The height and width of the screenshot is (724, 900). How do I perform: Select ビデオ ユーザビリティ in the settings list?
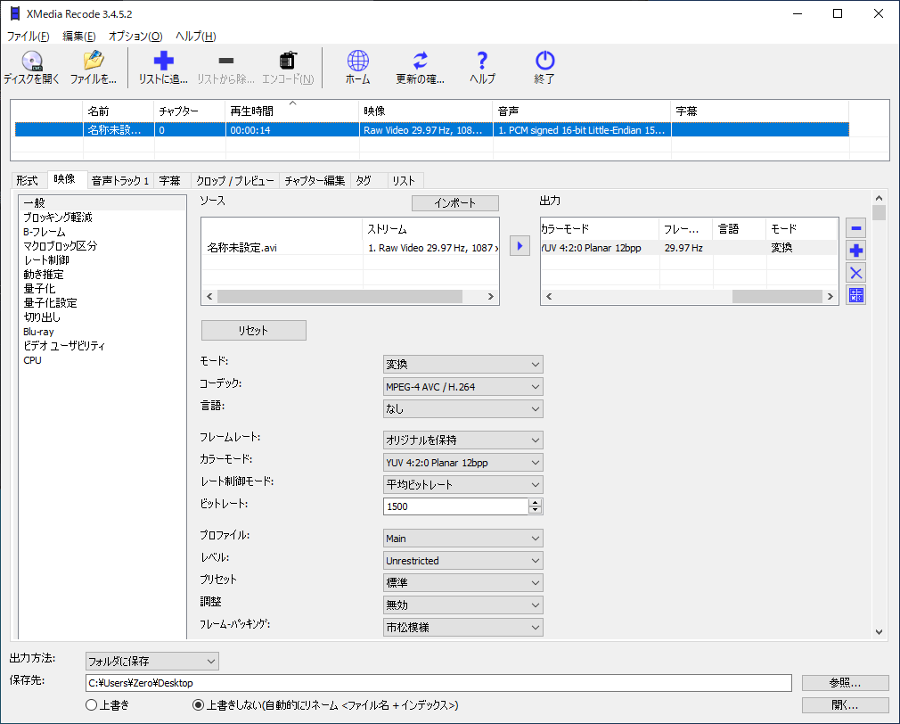coord(64,346)
